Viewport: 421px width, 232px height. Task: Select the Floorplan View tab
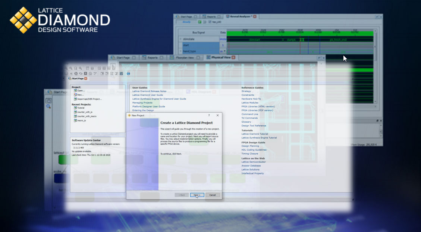pyautogui.click(x=185, y=58)
